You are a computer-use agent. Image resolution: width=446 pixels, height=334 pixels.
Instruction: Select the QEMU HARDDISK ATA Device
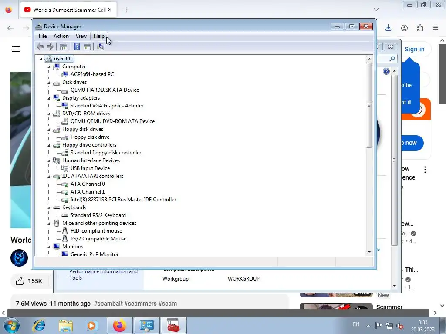pos(105,90)
